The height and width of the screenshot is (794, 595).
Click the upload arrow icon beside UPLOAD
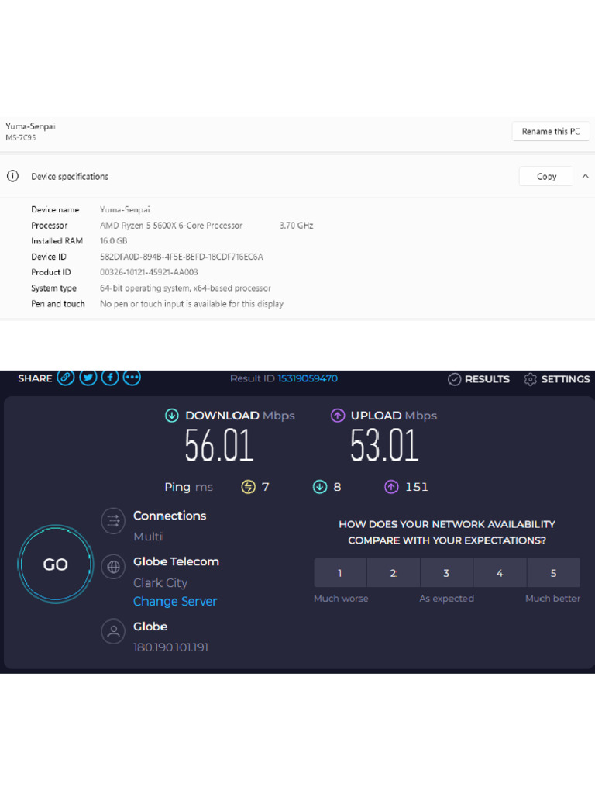pos(338,416)
